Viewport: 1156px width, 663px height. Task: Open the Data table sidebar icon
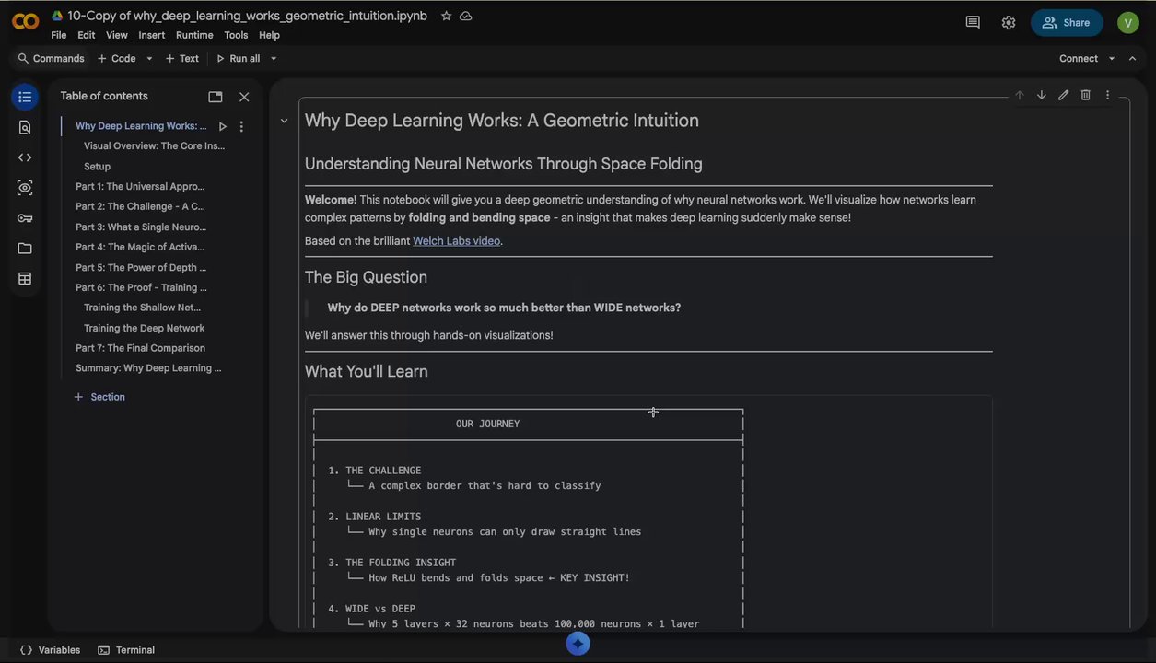coord(25,279)
